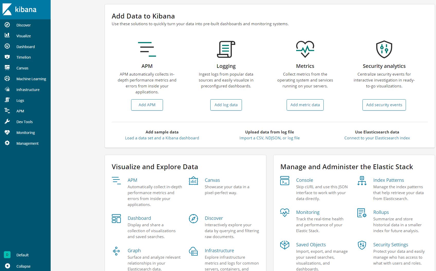
Task: Click Connect to your Elasticsearch index link
Action: (377, 138)
